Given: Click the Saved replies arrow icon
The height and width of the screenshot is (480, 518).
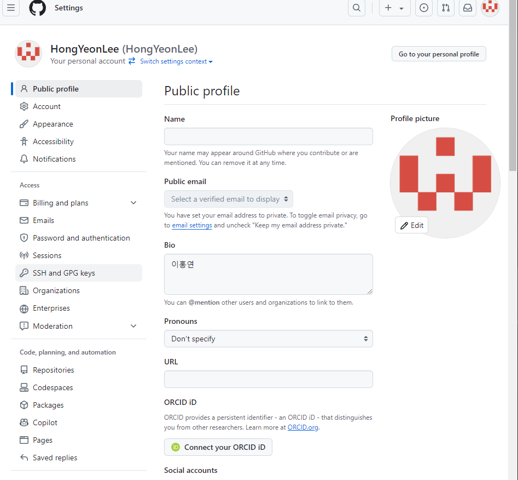Looking at the screenshot, I should tap(24, 458).
